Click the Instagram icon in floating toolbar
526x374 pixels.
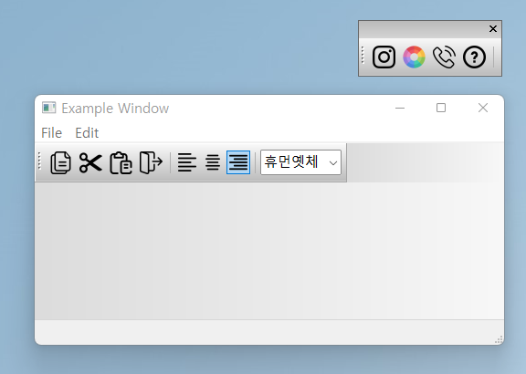[x=384, y=57]
